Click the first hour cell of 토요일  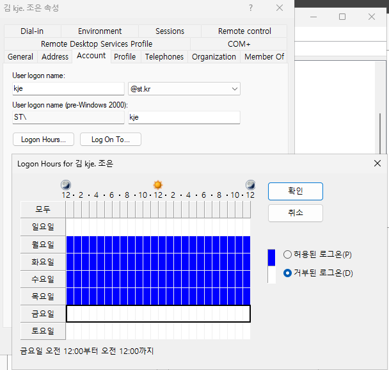(x=70, y=331)
